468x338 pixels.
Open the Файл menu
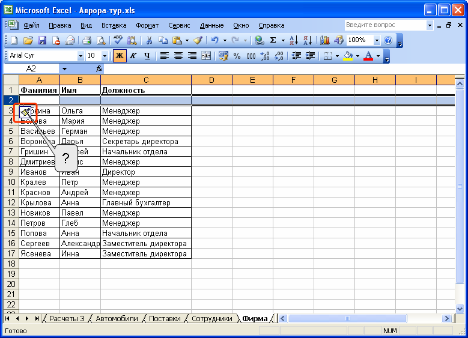pyautogui.click(x=31, y=25)
